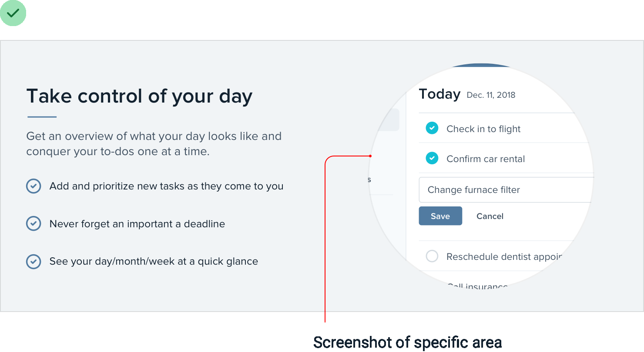Click the "Today" heading
Viewport: 644px width, 352px height.
(x=439, y=94)
